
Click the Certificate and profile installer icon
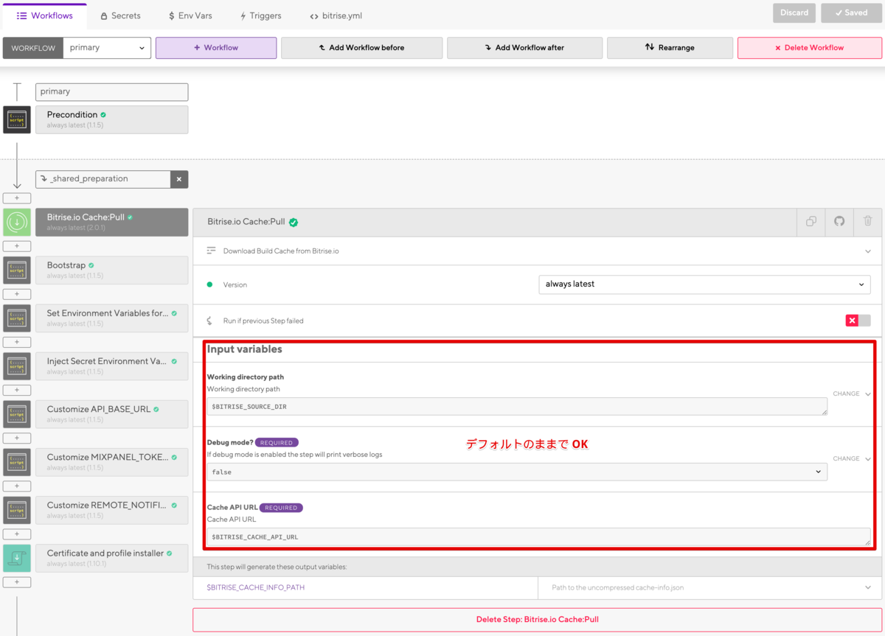point(17,558)
